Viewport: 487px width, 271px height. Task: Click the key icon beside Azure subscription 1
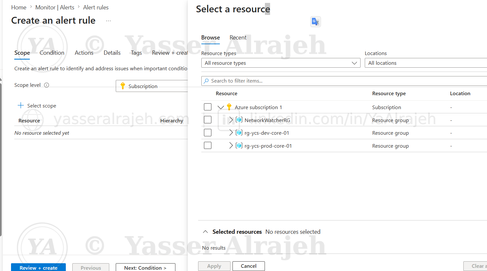click(229, 107)
